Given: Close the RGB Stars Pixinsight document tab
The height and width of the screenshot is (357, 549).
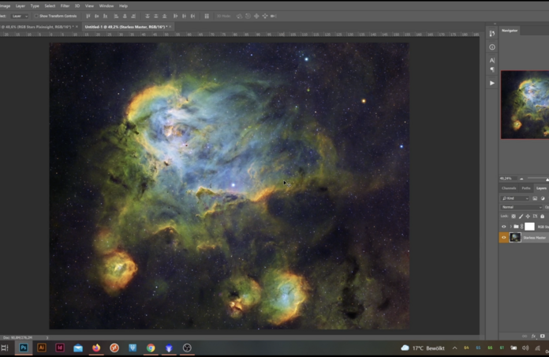Looking at the screenshot, I should coord(77,27).
